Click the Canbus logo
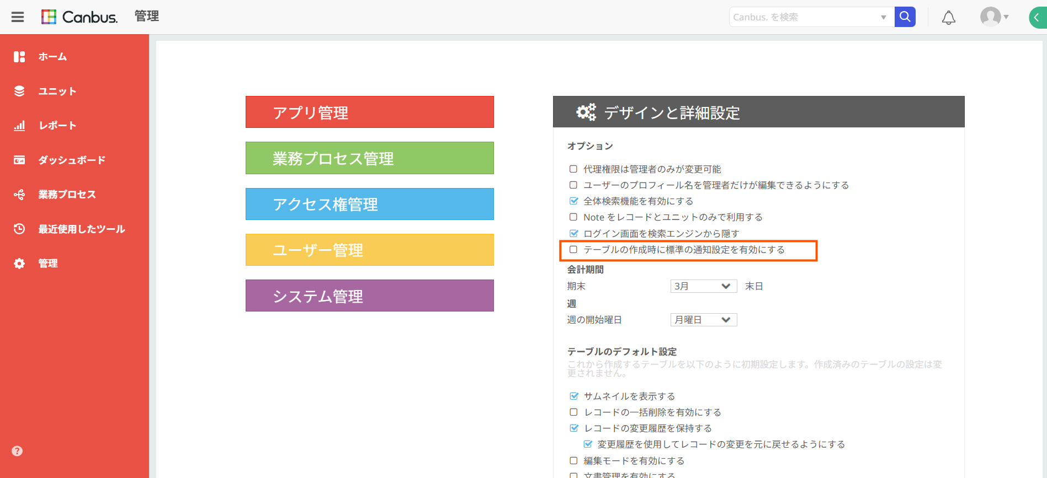The height and width of the screenshot is (478, 1047). [79, 17]
